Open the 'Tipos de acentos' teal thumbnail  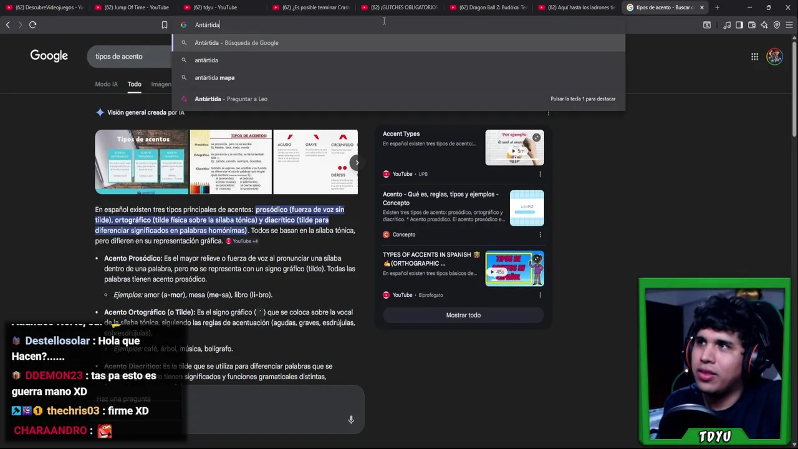[142, 162]
